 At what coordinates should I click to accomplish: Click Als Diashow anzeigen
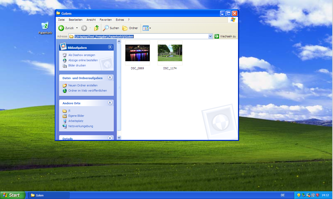pyautogui.click(x=82, y=55)
